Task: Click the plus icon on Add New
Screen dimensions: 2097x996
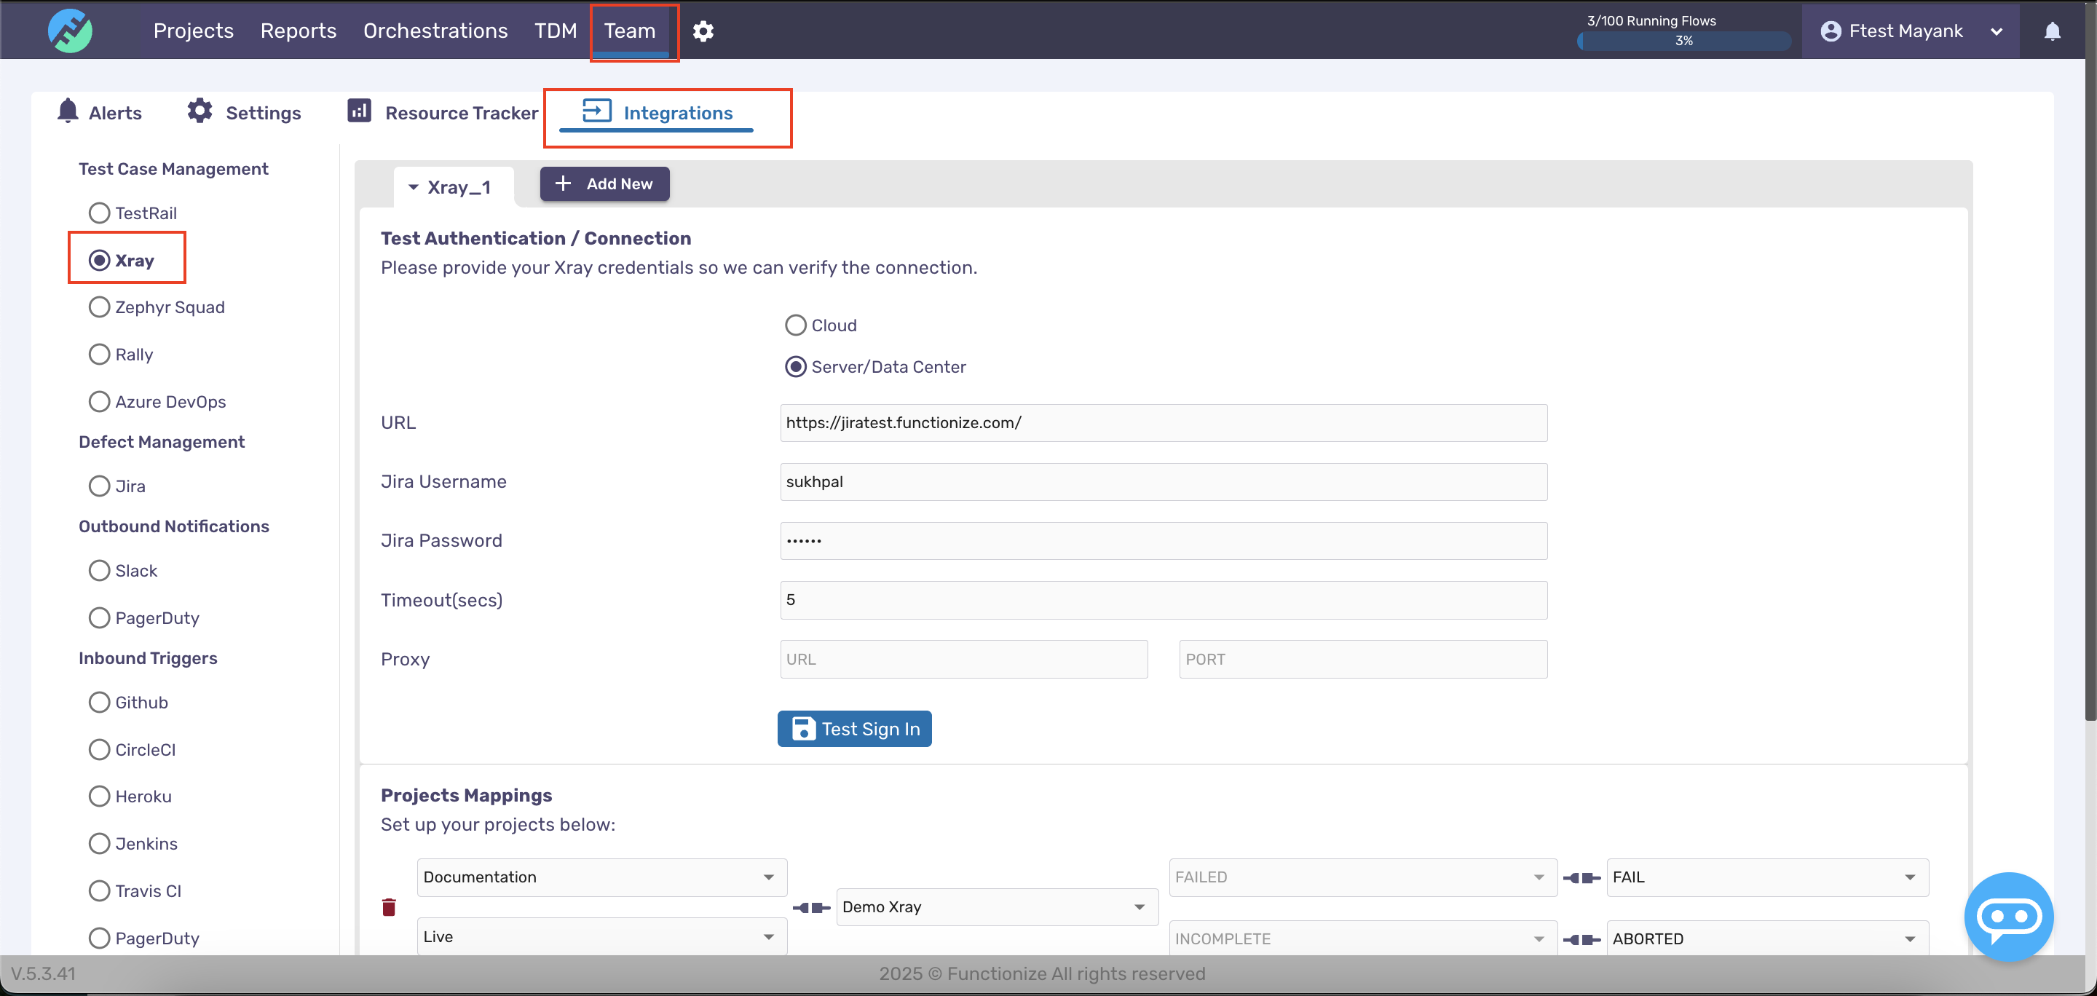Action: (x=563, y=183)
